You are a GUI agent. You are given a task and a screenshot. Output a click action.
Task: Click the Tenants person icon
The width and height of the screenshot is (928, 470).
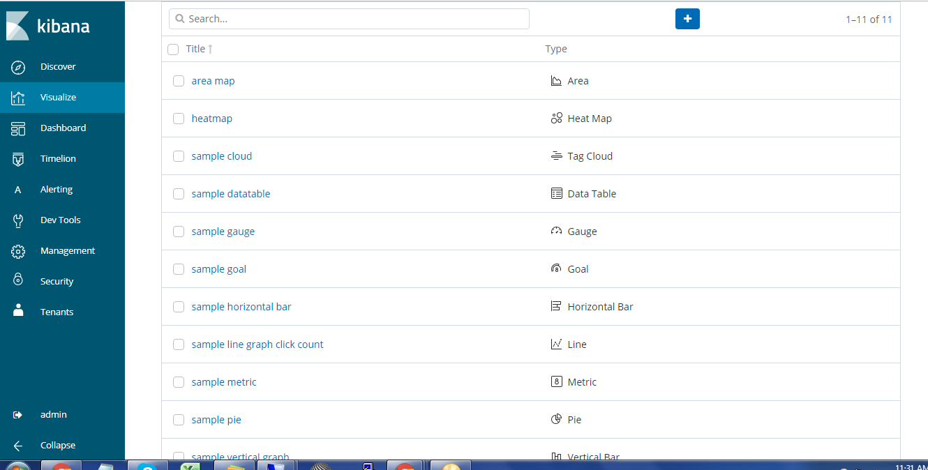(18, 310)
